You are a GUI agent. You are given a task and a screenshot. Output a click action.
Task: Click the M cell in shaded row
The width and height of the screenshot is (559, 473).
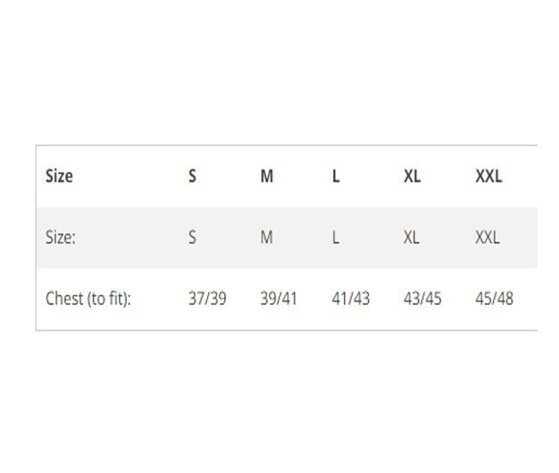(267, 237)
